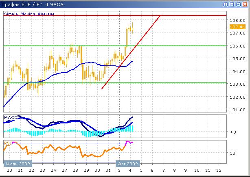Click the Июль 2009 month label
Viewport: 250px width, 177px height.
16,164
